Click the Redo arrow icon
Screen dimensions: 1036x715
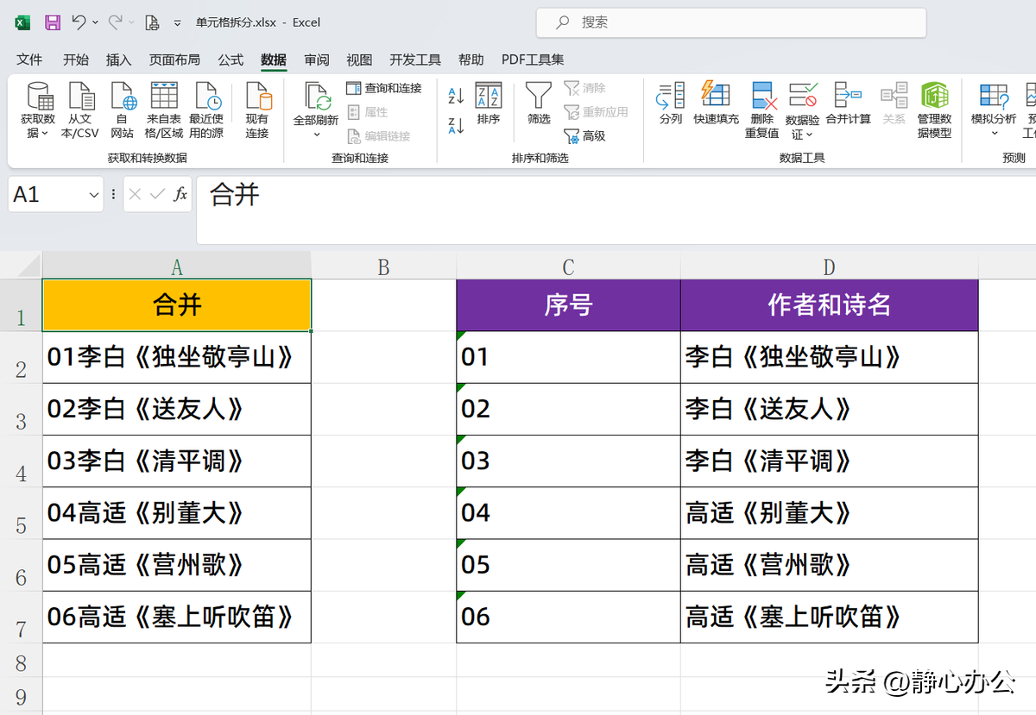[x=116, y=22]
